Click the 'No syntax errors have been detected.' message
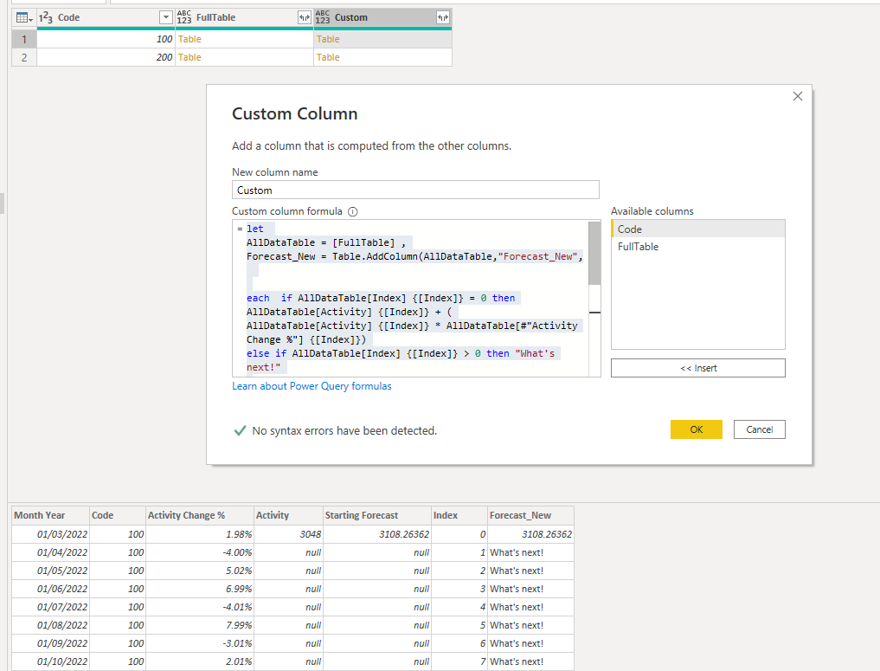Image resolution: width=880 pixels, height=671 pixels. 344,430
